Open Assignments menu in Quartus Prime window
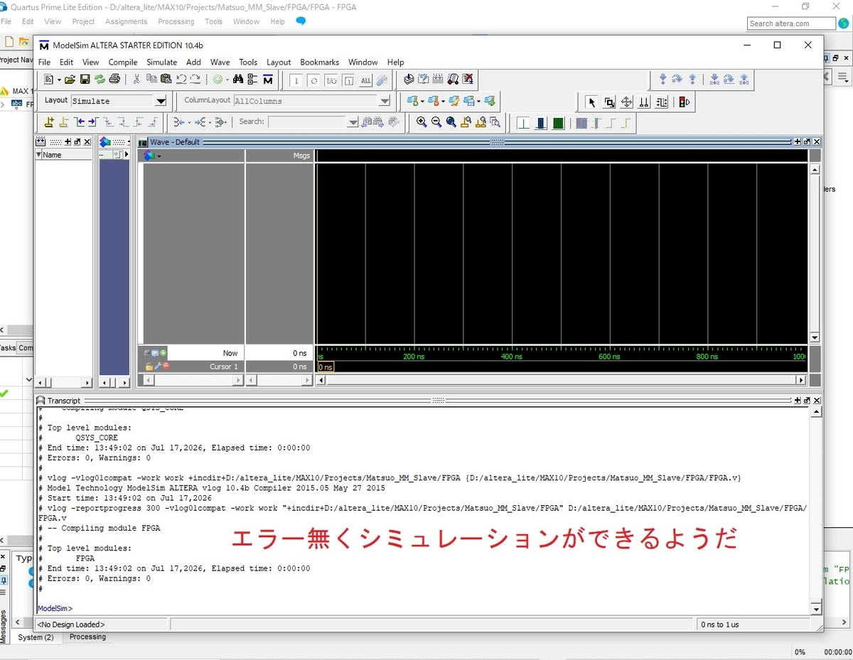This screenshot has height=660, width=853. point(126,21)
